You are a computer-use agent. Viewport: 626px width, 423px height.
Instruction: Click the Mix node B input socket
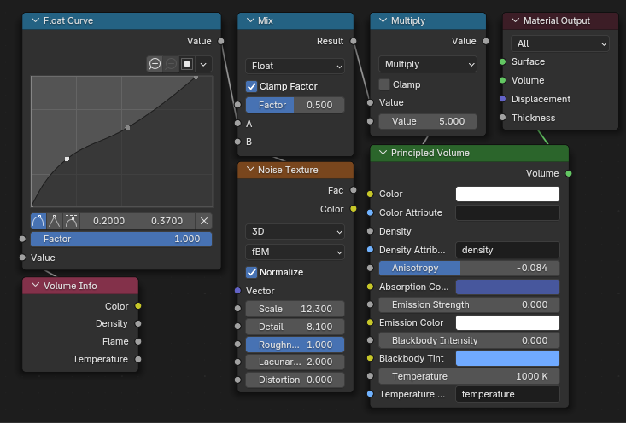[237, 142]
